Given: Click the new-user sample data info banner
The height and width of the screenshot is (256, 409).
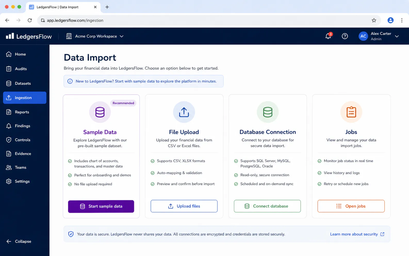Looking at the screenshot, I should (x=143, y=81).
